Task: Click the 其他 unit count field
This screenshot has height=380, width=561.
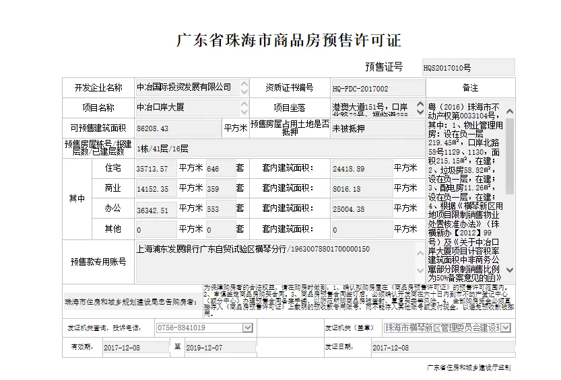Action: [221, 229]
